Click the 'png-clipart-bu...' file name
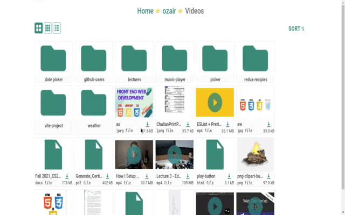The image size is (345, 215). 250,176
